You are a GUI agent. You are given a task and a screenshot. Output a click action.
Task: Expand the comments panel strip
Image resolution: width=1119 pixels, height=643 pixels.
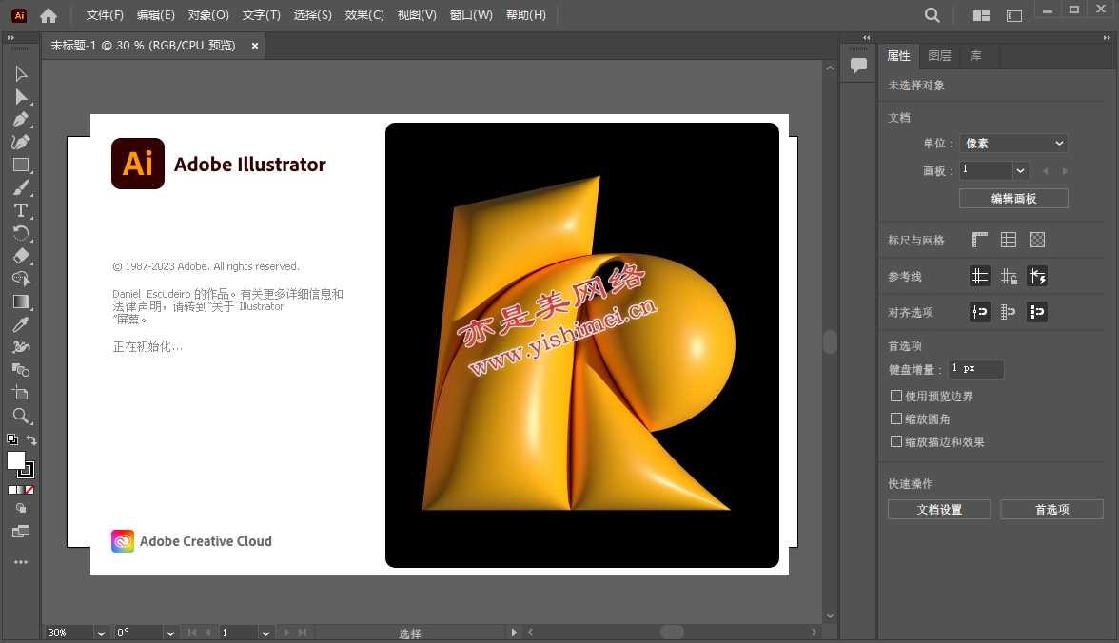tap(866, 38)
